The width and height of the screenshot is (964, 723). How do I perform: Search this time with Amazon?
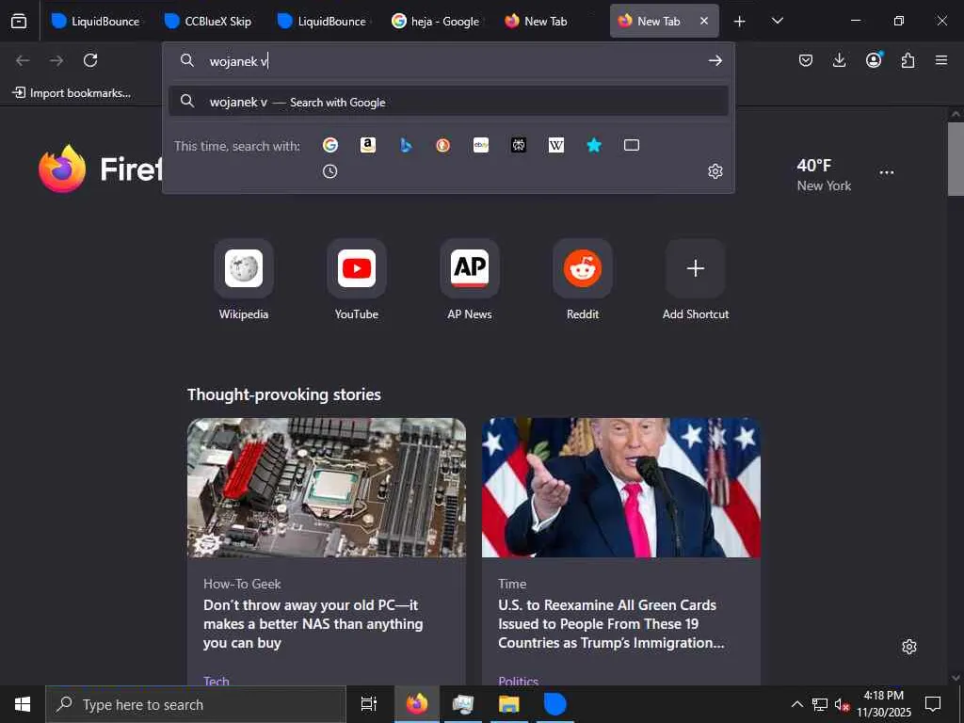tap(368, 145)
